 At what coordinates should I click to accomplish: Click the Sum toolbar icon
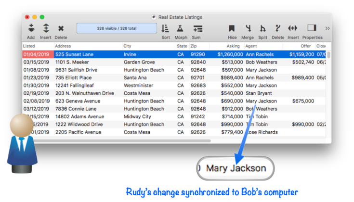tap(197, 28)
